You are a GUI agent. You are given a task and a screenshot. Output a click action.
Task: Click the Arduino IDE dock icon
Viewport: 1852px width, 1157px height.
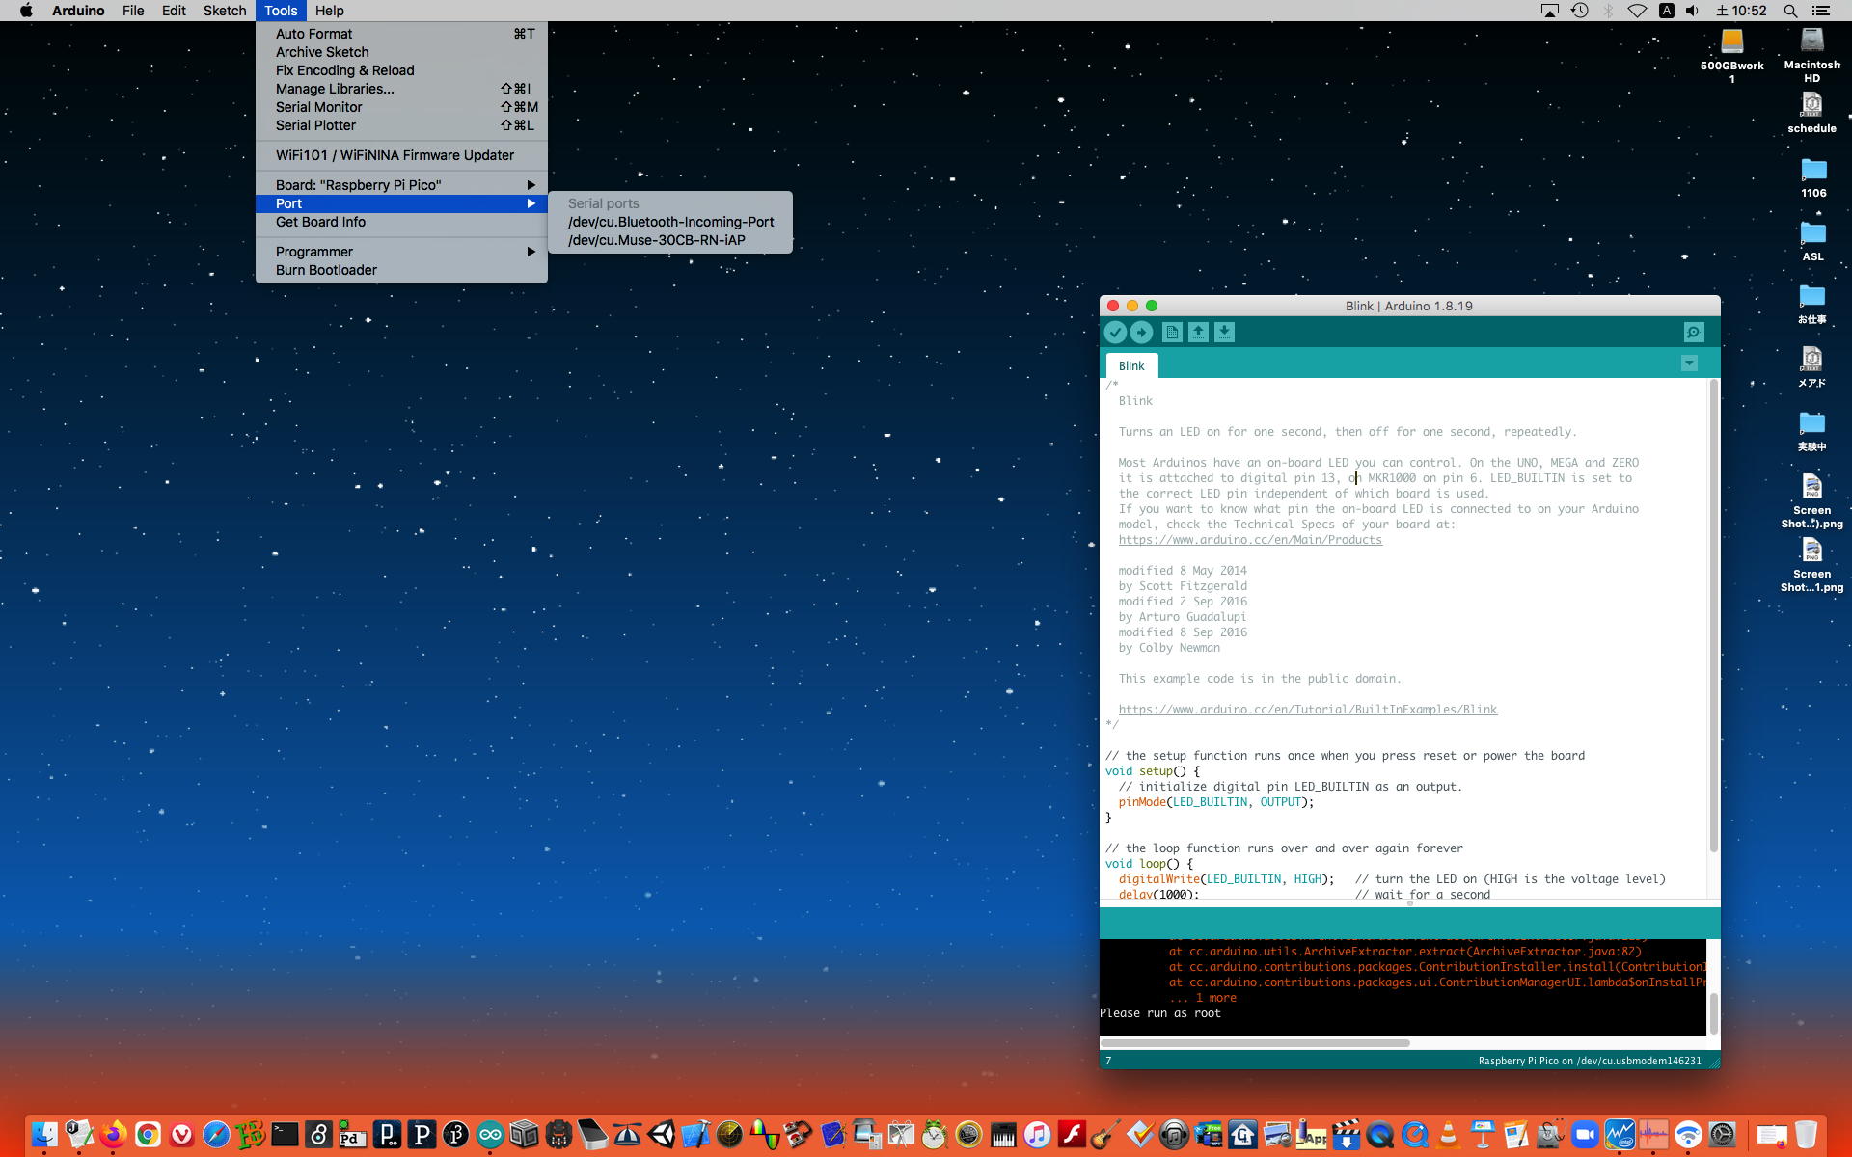pos(490,1135)
